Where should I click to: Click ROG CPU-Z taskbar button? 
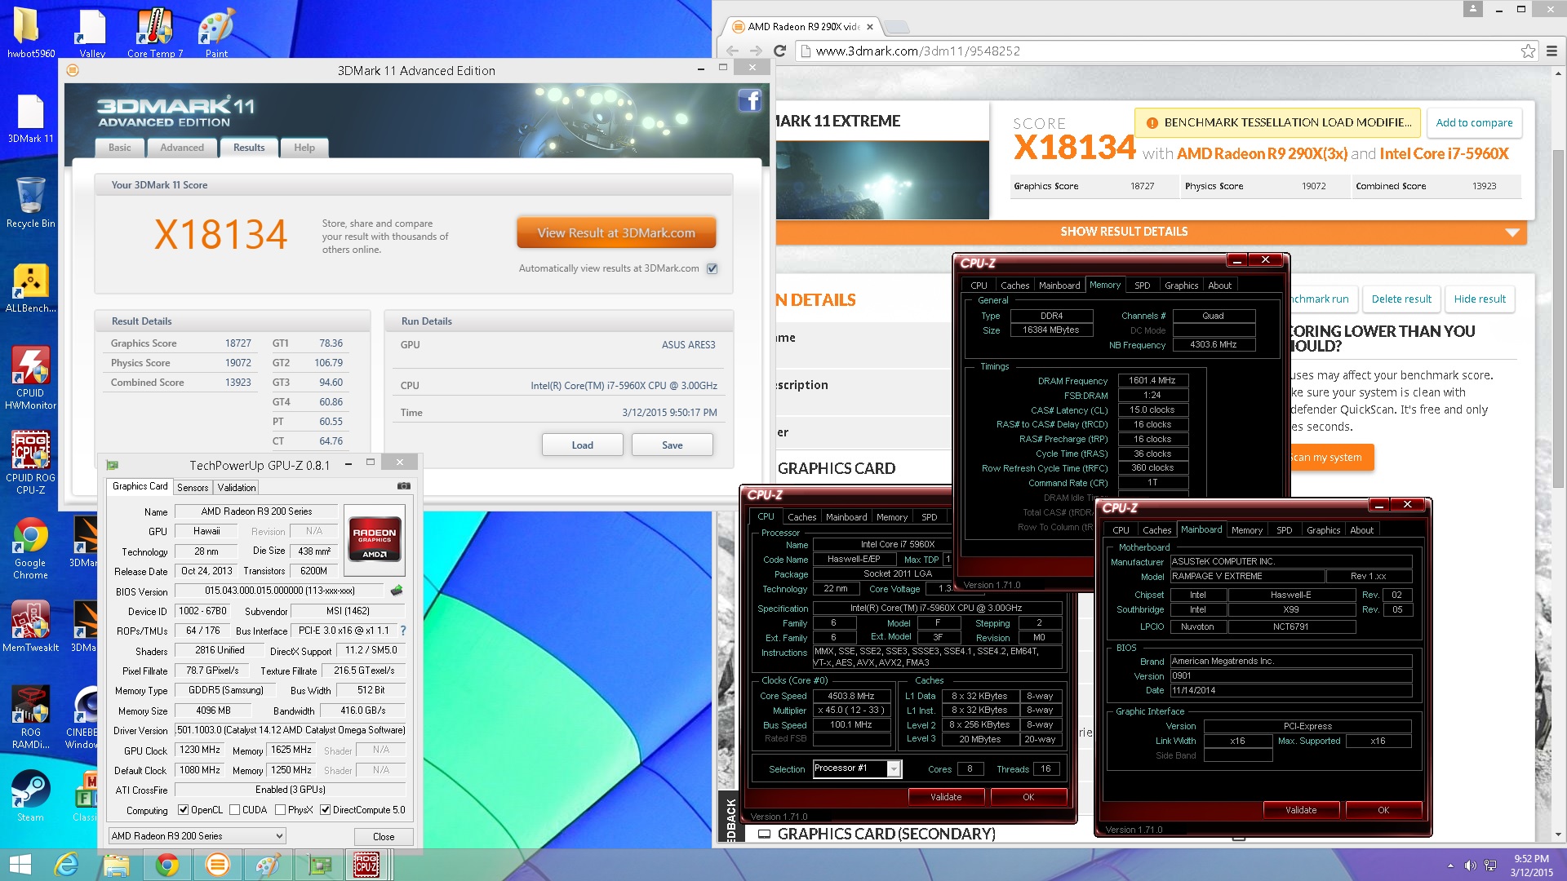tap(366, 865)
